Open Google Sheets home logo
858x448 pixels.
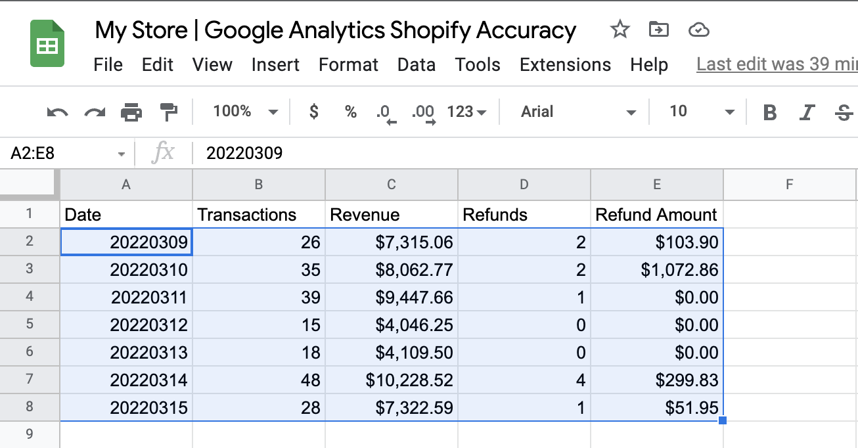pos(47,45)
